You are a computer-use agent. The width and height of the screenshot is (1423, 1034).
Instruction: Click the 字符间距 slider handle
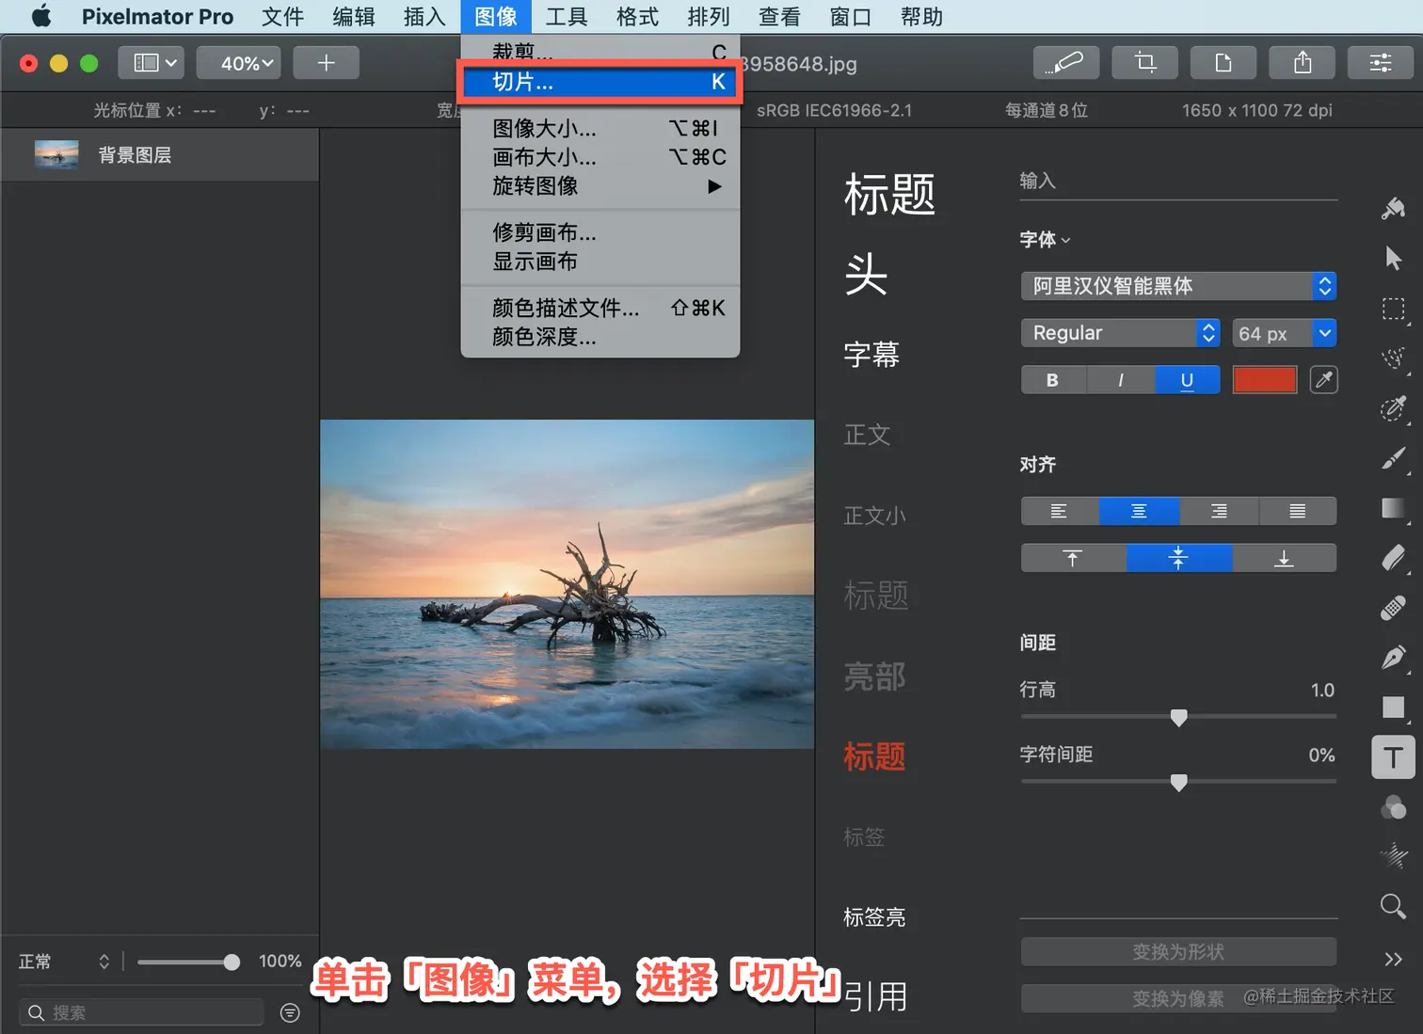[1178, 783]
